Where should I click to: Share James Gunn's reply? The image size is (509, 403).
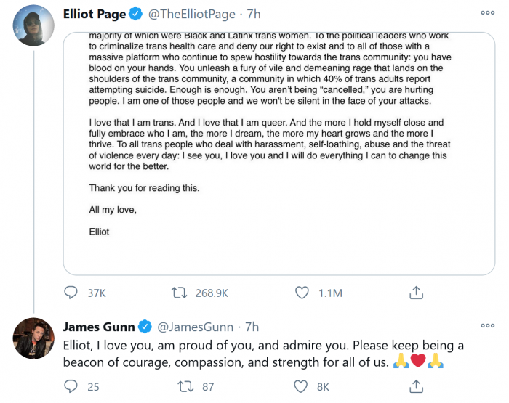coord(417,387)
